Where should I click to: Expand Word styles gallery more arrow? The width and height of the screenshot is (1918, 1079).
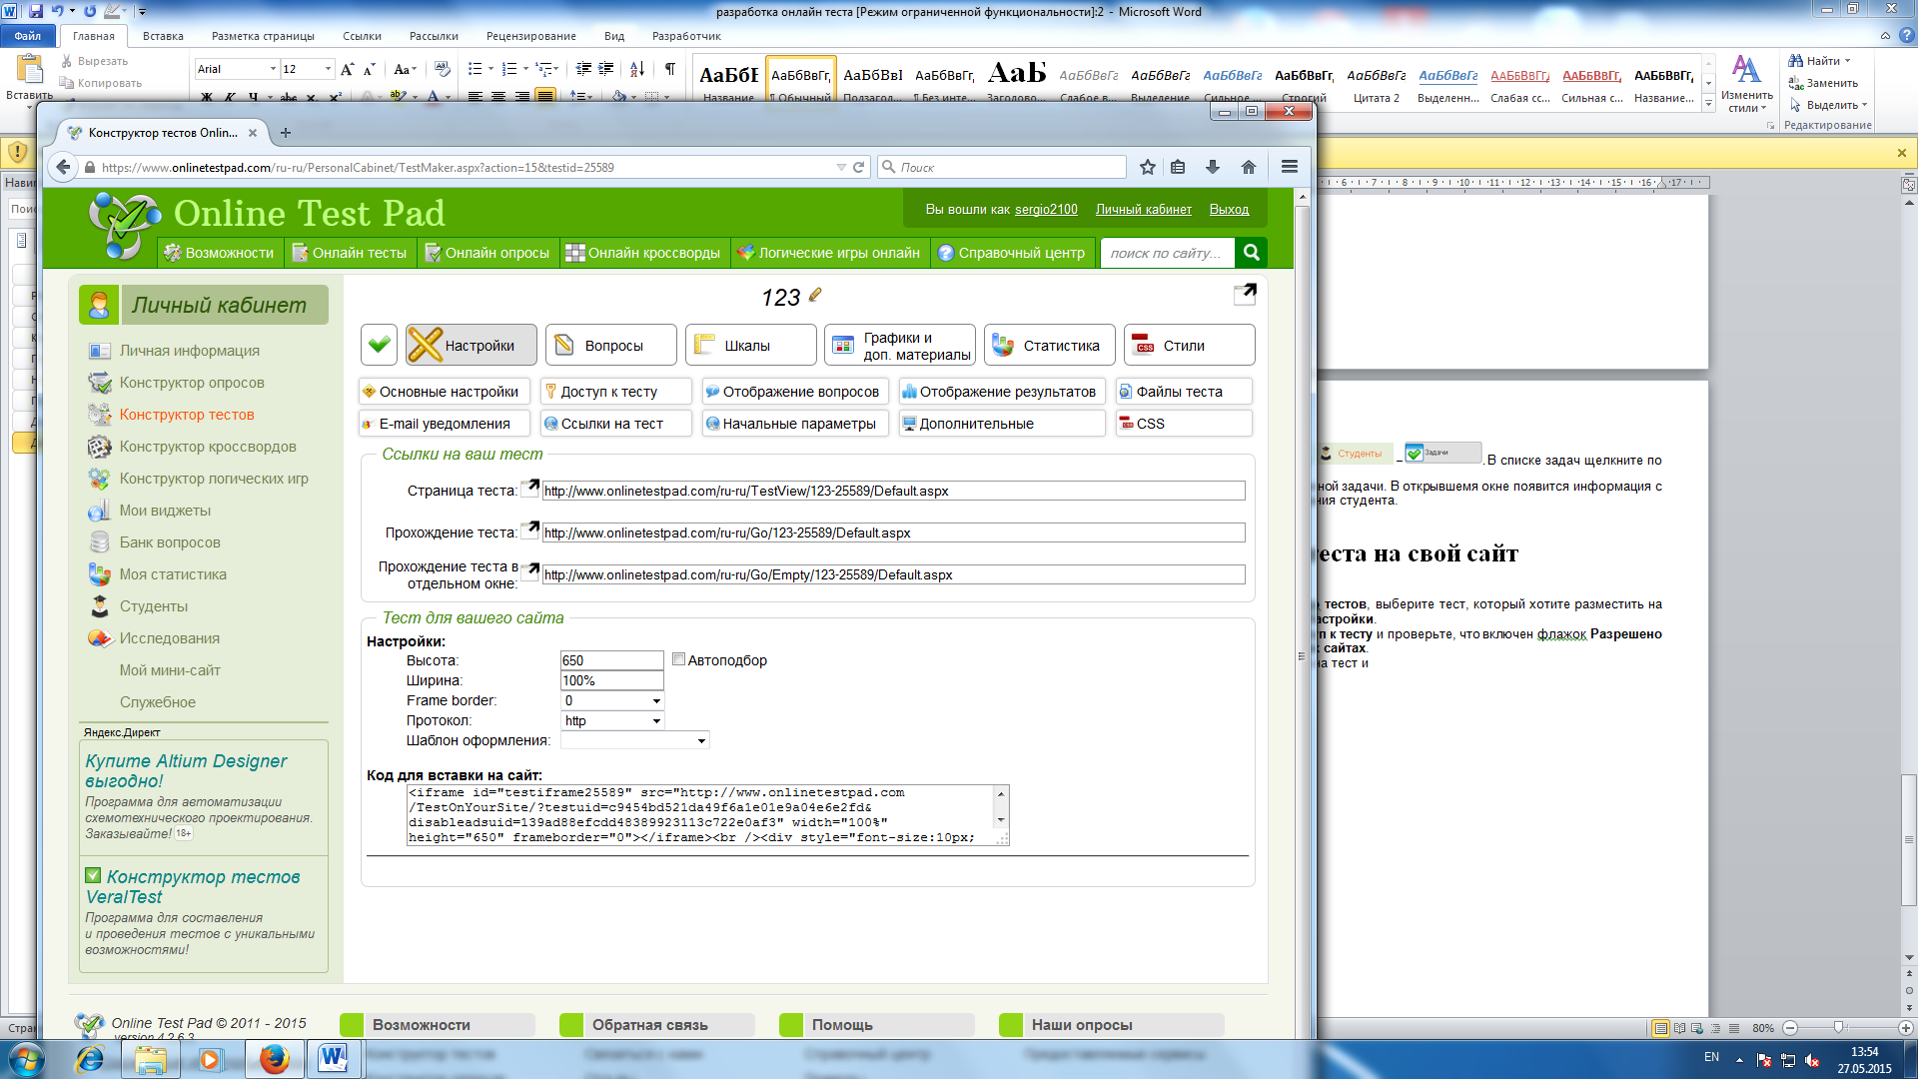coord(1709,103)
